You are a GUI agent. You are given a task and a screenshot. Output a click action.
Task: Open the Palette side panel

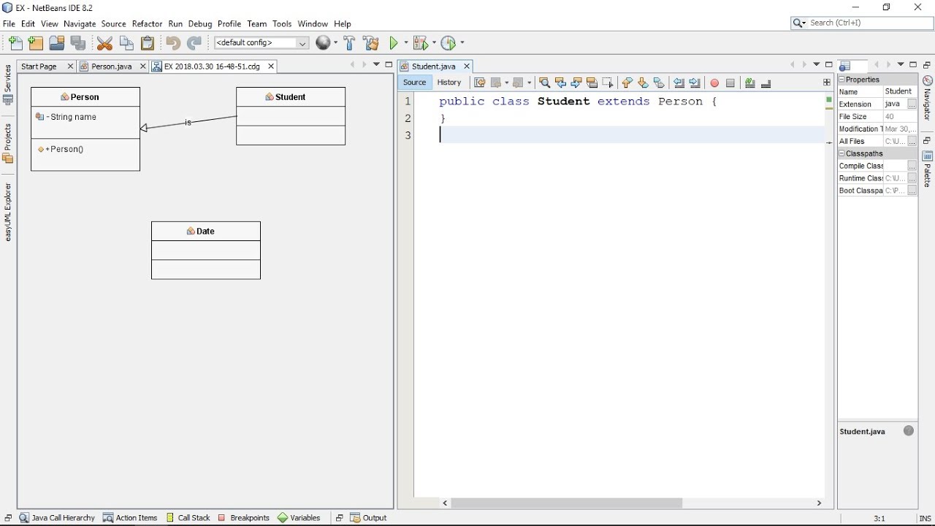tap(927, 169)
